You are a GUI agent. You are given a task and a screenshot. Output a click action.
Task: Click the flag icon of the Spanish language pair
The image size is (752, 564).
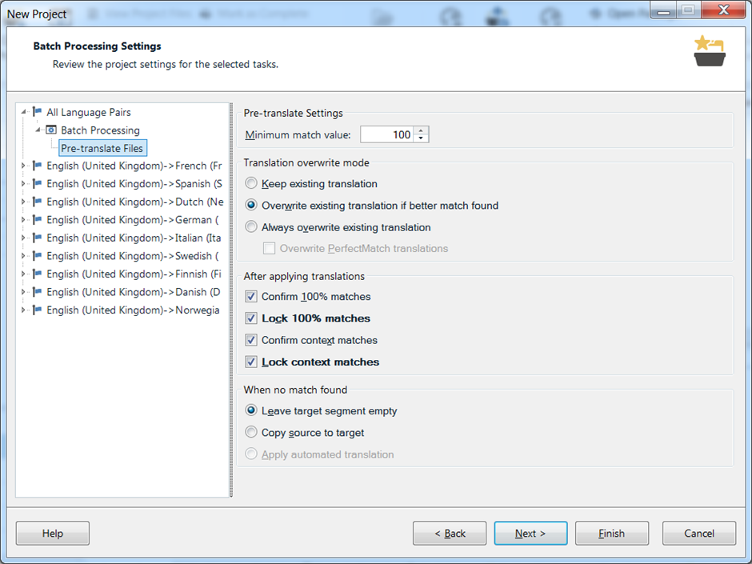click(37, 184)
